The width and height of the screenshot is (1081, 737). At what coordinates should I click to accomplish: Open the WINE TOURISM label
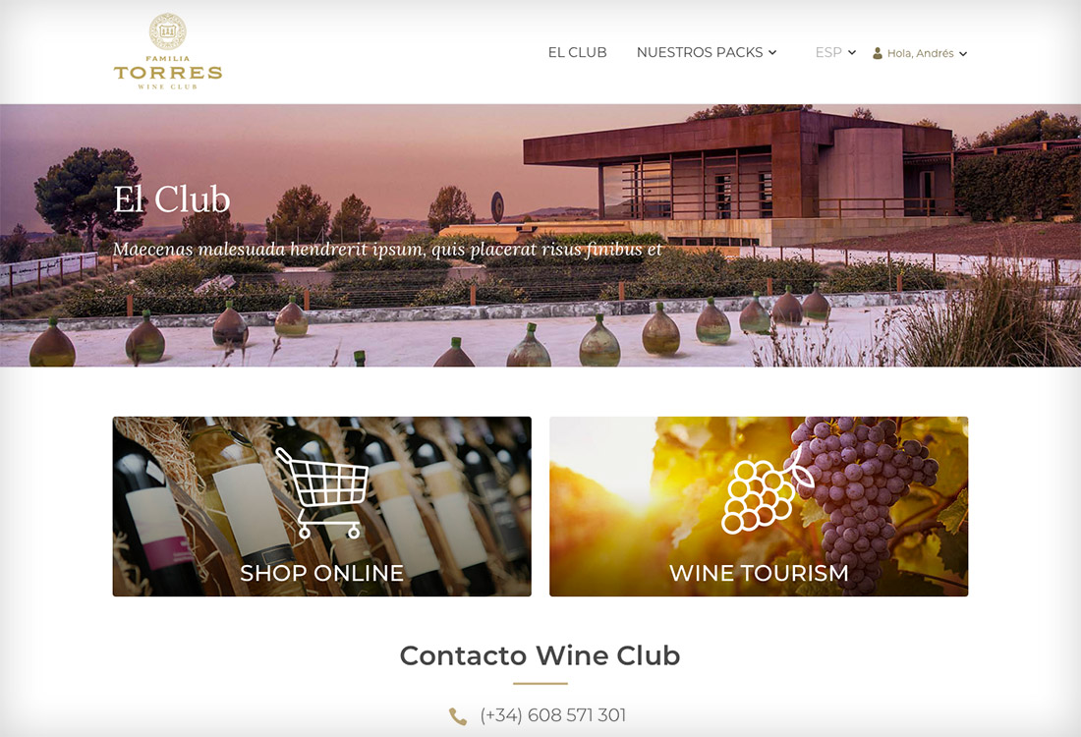point(759,573)
